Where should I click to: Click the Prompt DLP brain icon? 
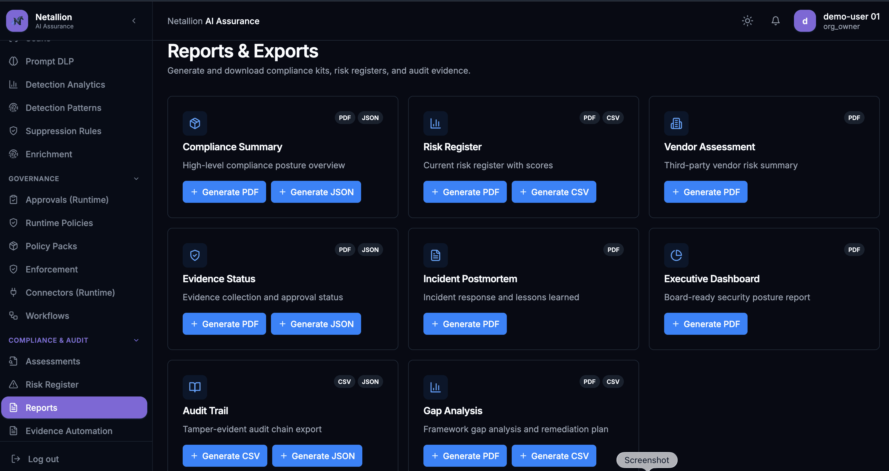(13, 61)
